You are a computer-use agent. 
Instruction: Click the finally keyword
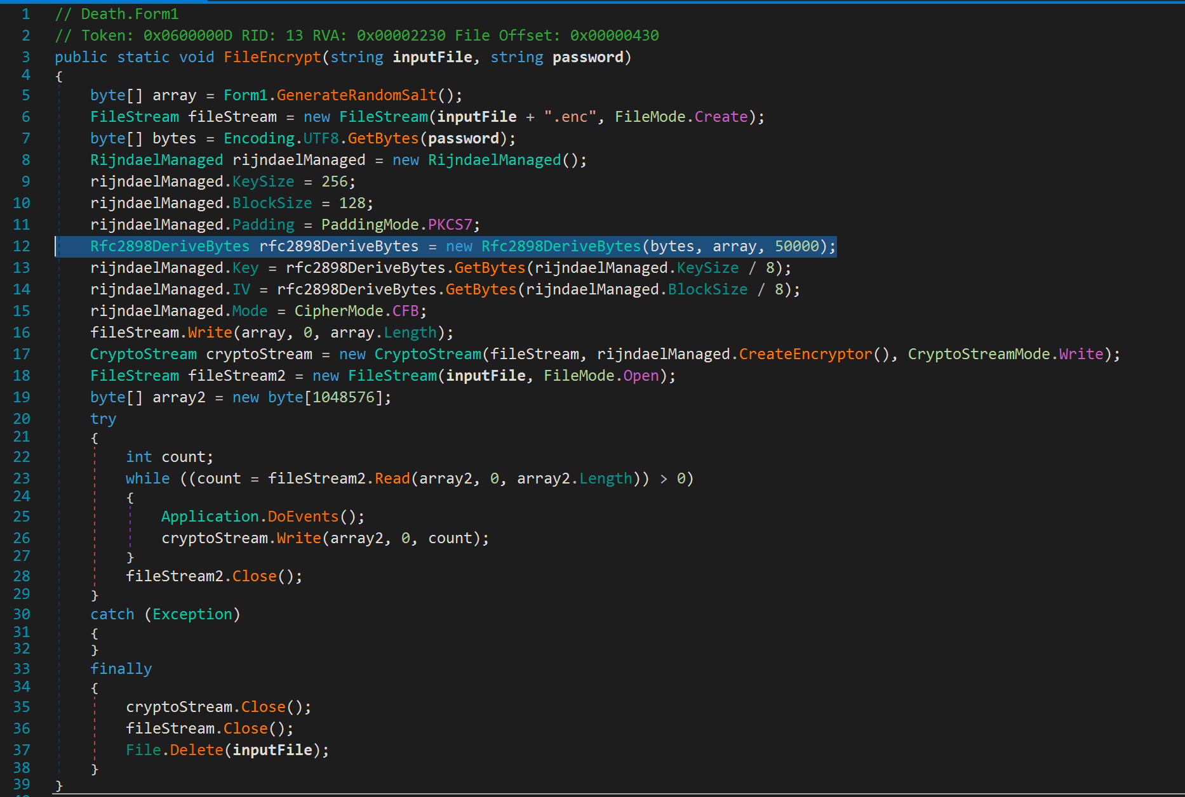(x=121, y=669)
